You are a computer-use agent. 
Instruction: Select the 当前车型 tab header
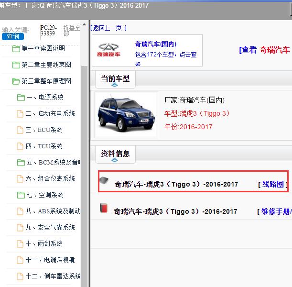[115, 79]
